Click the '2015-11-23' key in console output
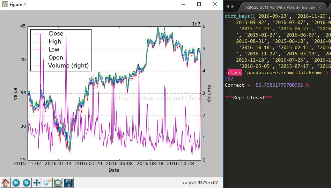Image resolution: width=331 pixels, height=188 pixels. pos(255,29)
